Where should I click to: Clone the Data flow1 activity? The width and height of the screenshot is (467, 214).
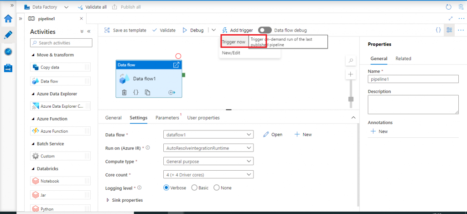147,92
